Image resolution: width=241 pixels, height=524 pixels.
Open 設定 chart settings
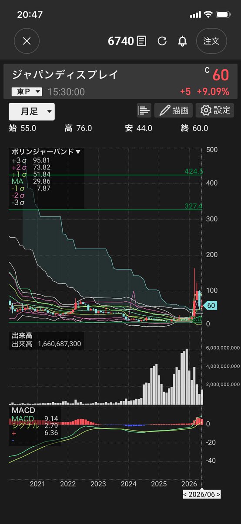click(x=214, y=110)
